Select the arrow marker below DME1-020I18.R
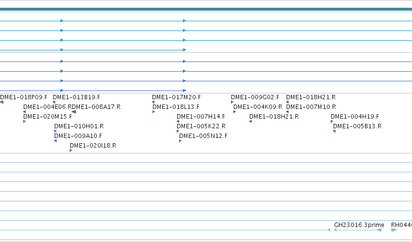This screenshot has width=412, height=242. click(x=71, y=151)
